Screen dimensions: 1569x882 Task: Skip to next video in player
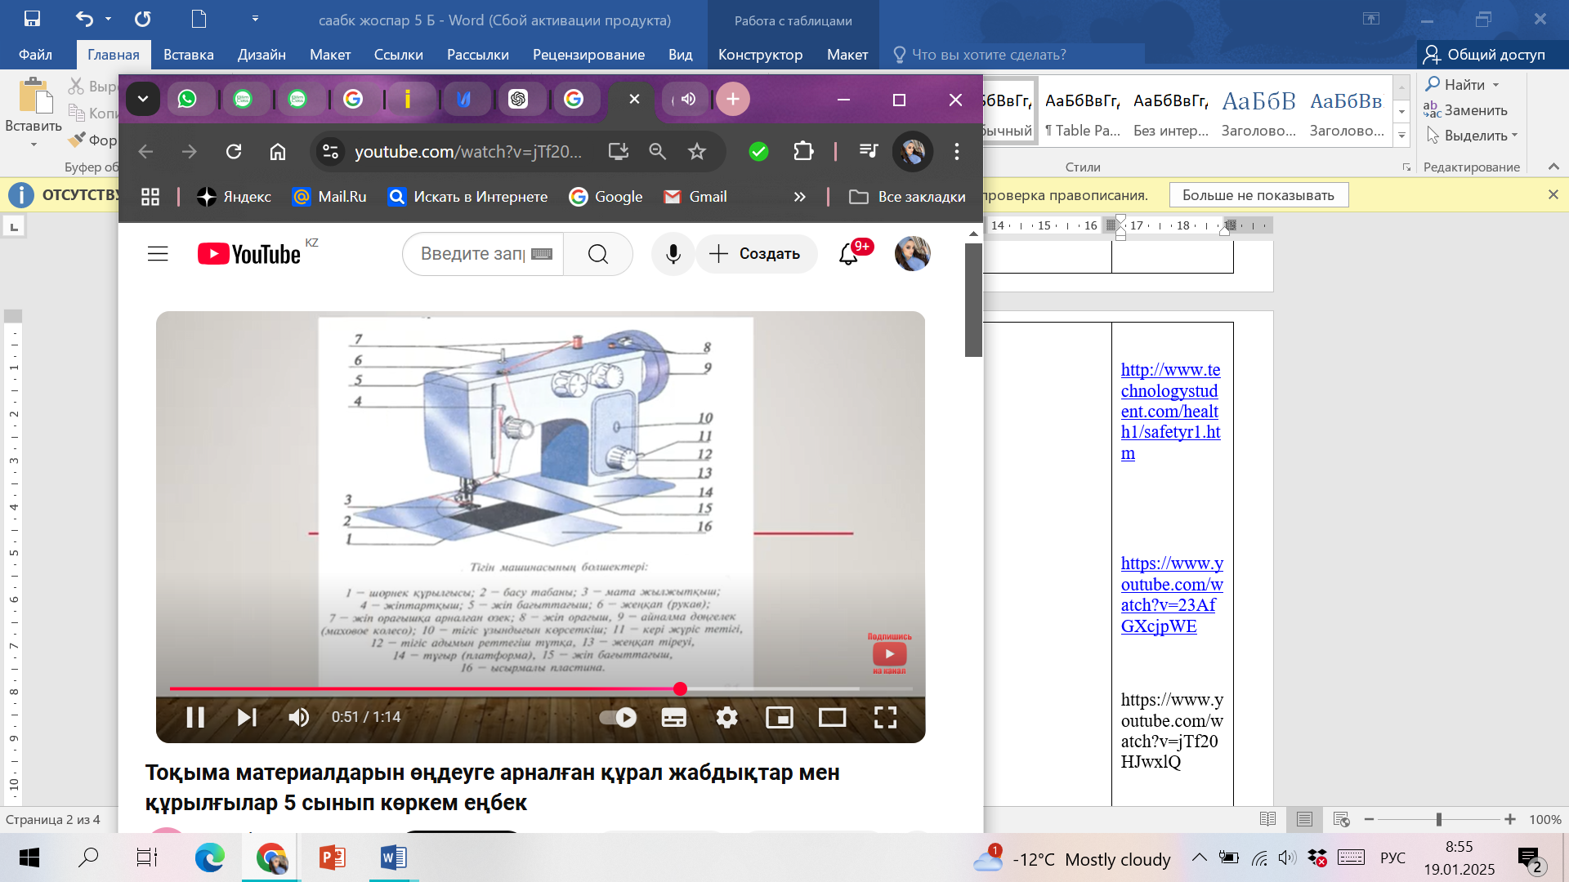[247, 717]
